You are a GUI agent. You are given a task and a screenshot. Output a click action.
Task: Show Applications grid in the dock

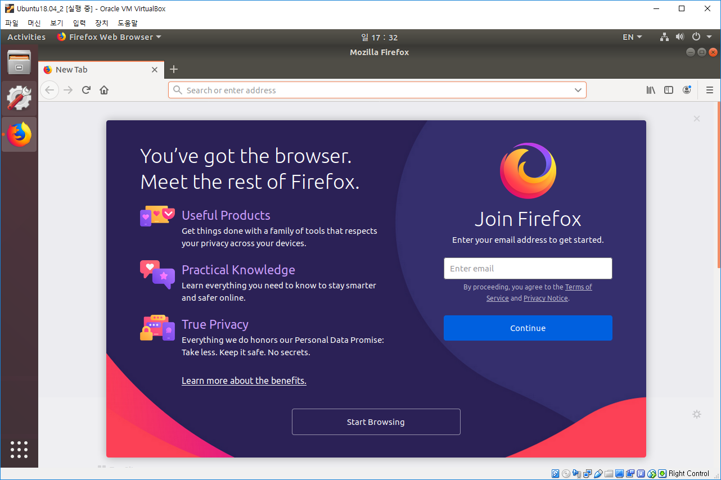click(x=19, y=449)
